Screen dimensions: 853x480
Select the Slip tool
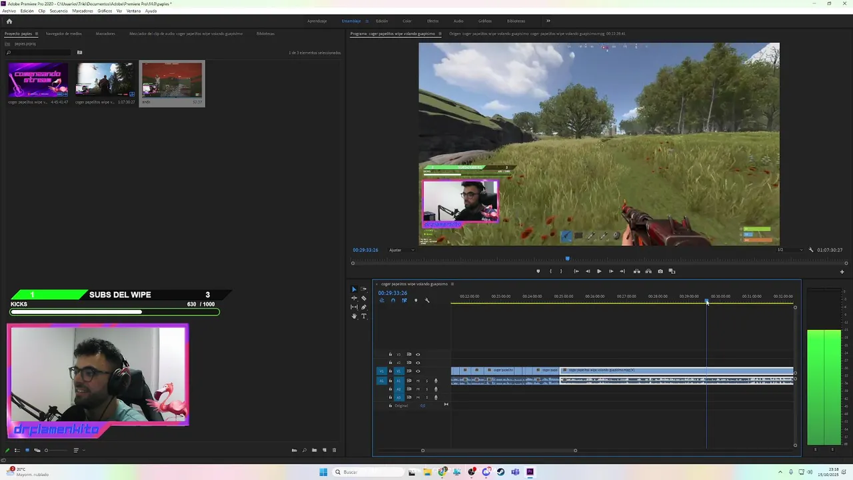tap(354, 307)
